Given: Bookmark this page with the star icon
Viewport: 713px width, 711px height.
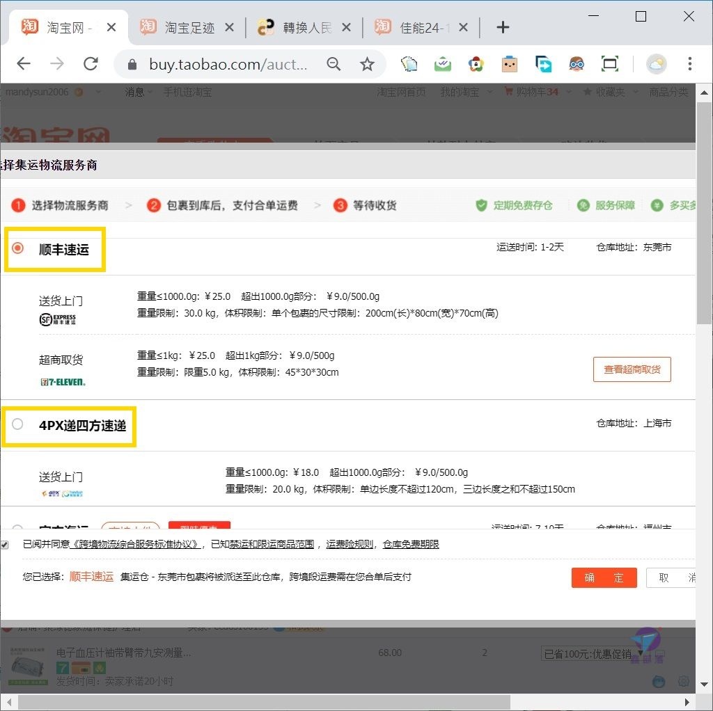Looking at the screenshot, I should tap(367, 64).
